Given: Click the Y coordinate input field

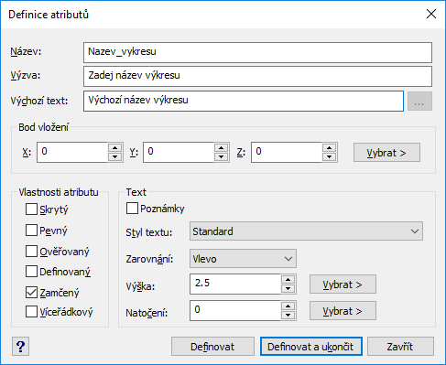Looking at the screenshot, I should (179, 152).
